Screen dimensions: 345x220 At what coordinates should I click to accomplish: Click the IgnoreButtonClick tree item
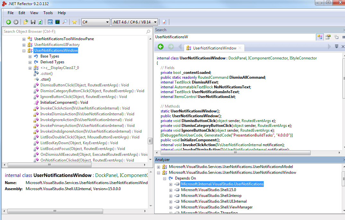(x=84, y=97)
